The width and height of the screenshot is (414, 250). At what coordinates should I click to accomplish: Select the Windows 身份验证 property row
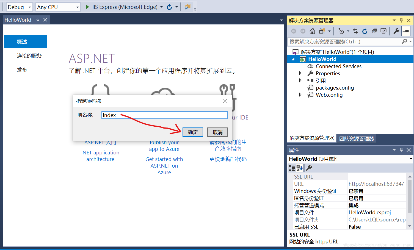pos(349,191)
